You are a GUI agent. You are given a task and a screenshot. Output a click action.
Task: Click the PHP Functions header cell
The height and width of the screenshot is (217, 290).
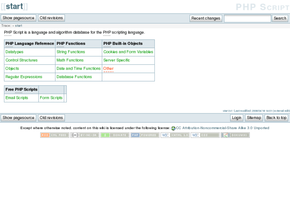click(x=79, y=43)
